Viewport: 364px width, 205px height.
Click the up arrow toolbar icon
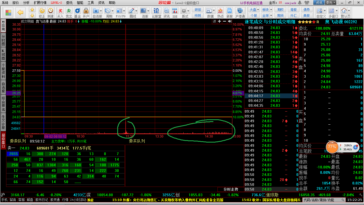33,10
